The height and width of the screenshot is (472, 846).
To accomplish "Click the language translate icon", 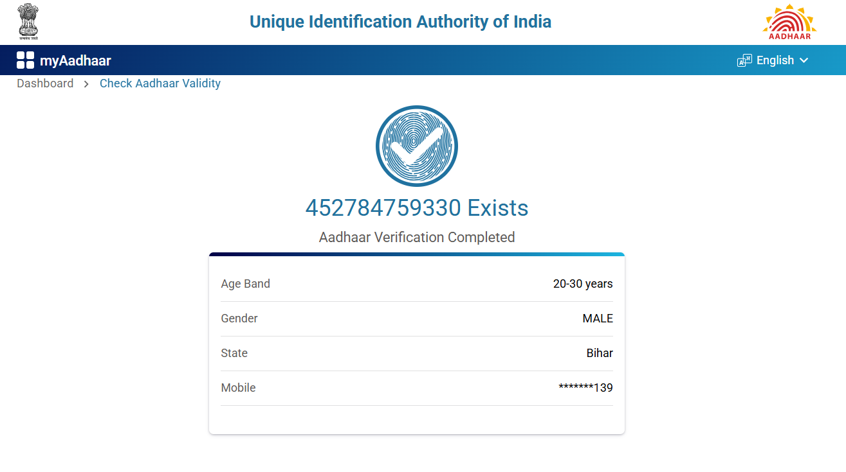I will [x=744, y=60].
